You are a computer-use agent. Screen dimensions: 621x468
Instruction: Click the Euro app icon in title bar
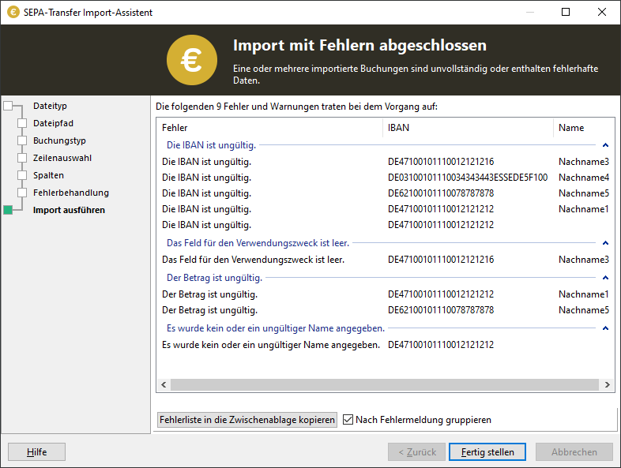pos(13,12)
